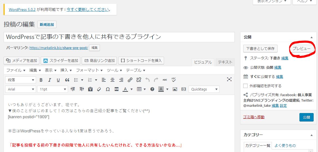The width and height of the screenshot is (318, 152).
Task: Clear formatting with the eraser icon
Action: pos(99,89)
